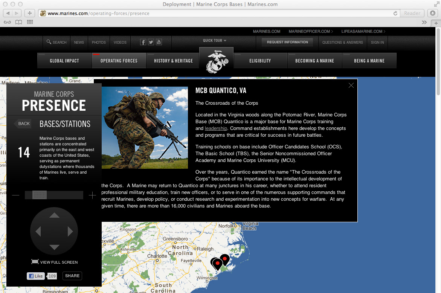The width and height of the screenshot is (441, 293).
Task: Go back with Safari back arrow
Action: (x=8, y=13)
